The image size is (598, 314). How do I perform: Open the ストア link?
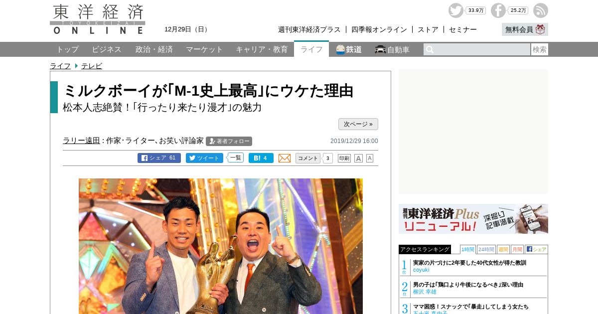(x=428, y=29)
